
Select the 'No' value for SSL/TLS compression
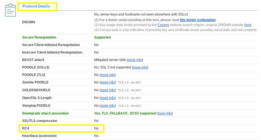pos(96,121)
